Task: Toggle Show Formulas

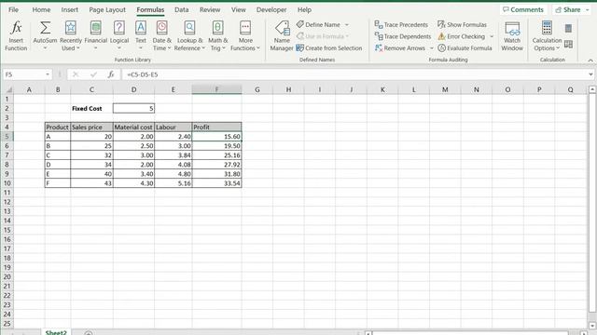Action: tap(463, 25)
